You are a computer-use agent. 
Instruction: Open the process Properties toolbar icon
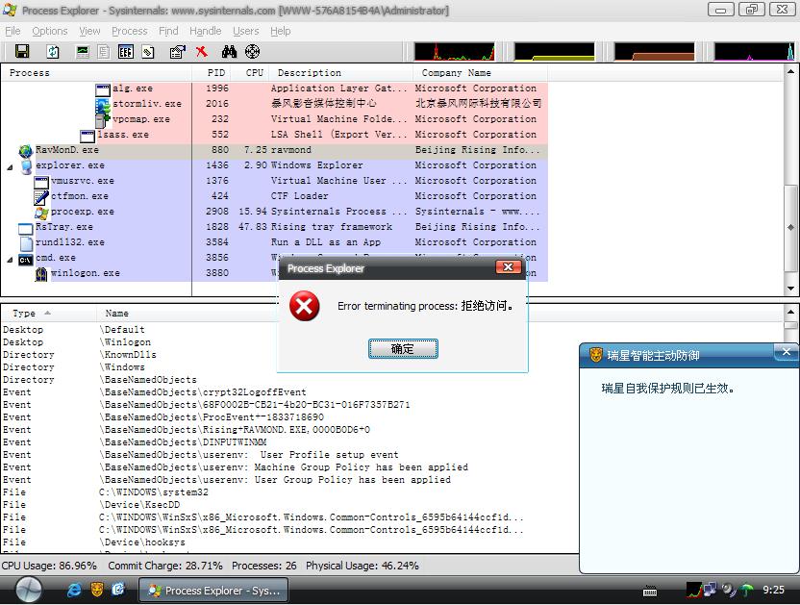point(177,51)
